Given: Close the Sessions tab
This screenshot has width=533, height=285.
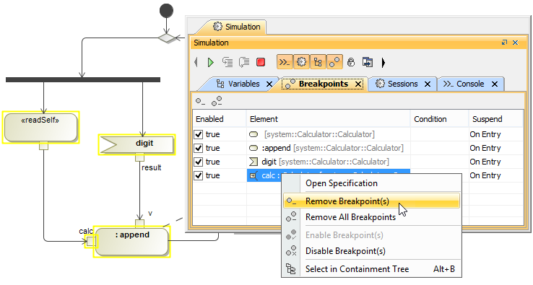Looking at the screenshot, I should pos(428,84).
